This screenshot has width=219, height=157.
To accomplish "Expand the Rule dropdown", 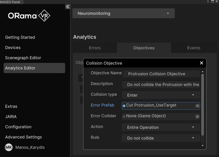I will [x=161, y=138].
